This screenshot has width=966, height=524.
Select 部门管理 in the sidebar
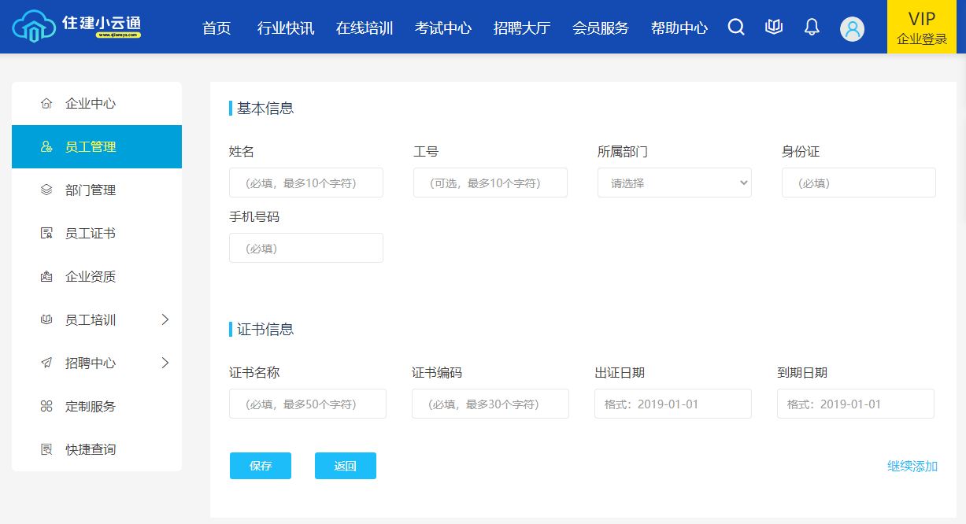pos(91,190)
